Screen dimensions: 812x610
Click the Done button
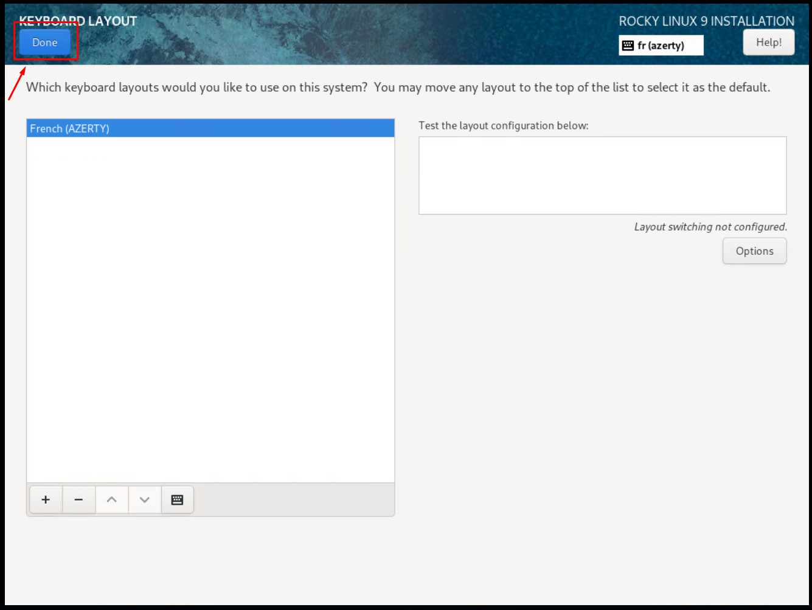point(45,43)
